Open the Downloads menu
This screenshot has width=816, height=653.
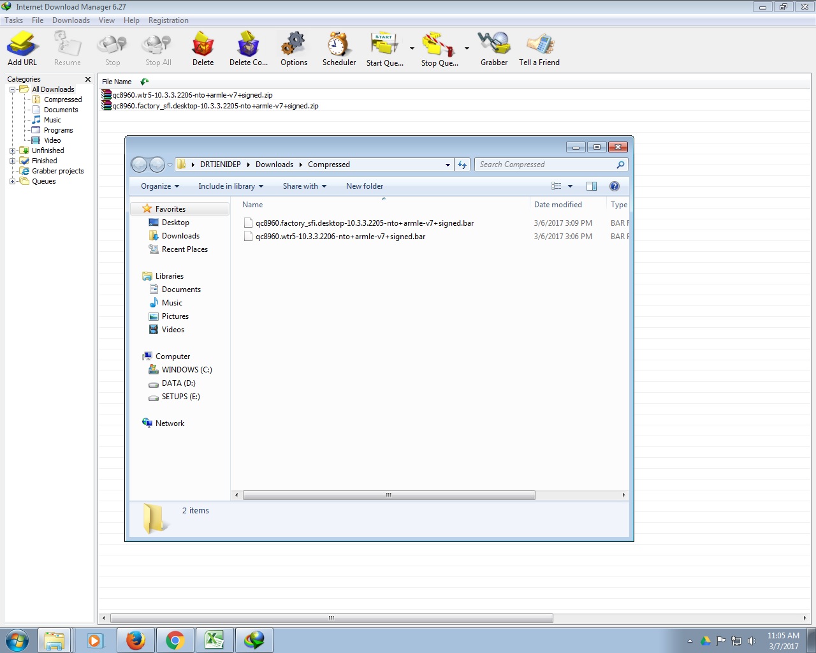point(71,20)
